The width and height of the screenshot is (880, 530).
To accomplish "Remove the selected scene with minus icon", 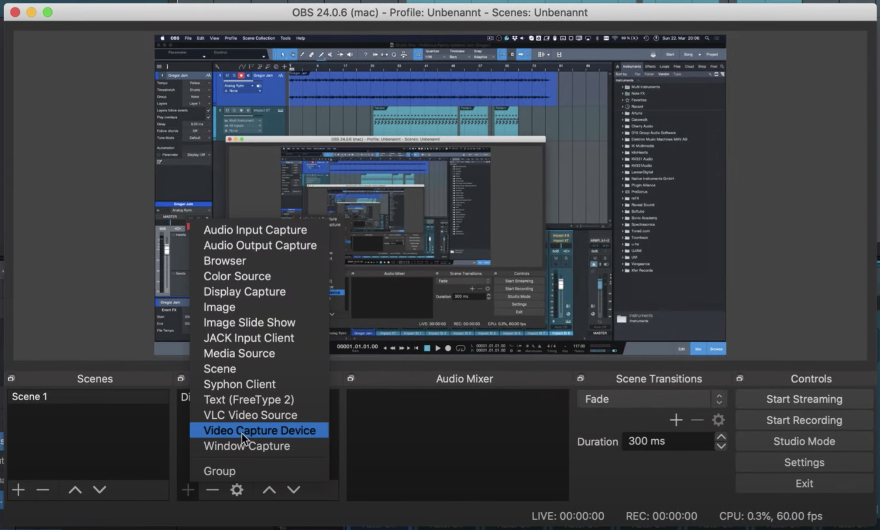I will (42, 490).
